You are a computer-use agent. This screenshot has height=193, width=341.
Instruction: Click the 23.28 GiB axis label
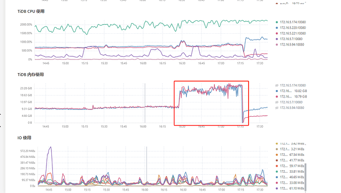coord(26,88)
